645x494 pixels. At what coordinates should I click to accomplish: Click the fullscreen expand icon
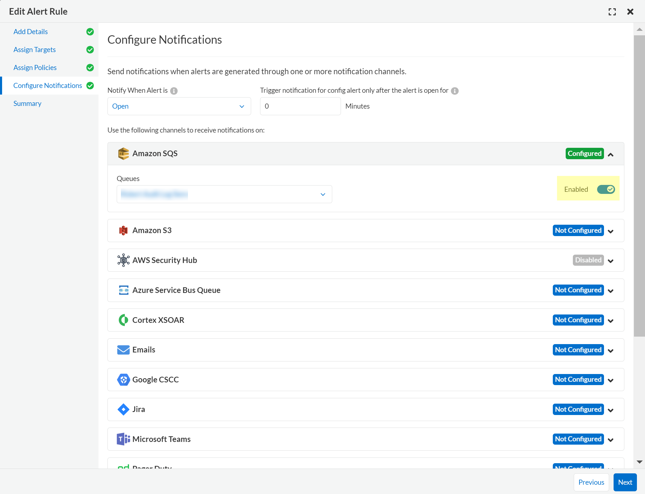[x=612, y=12]
